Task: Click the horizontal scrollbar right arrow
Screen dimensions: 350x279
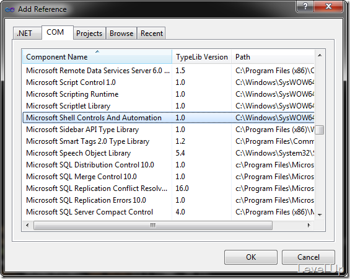Action: (x=309, y=225)
